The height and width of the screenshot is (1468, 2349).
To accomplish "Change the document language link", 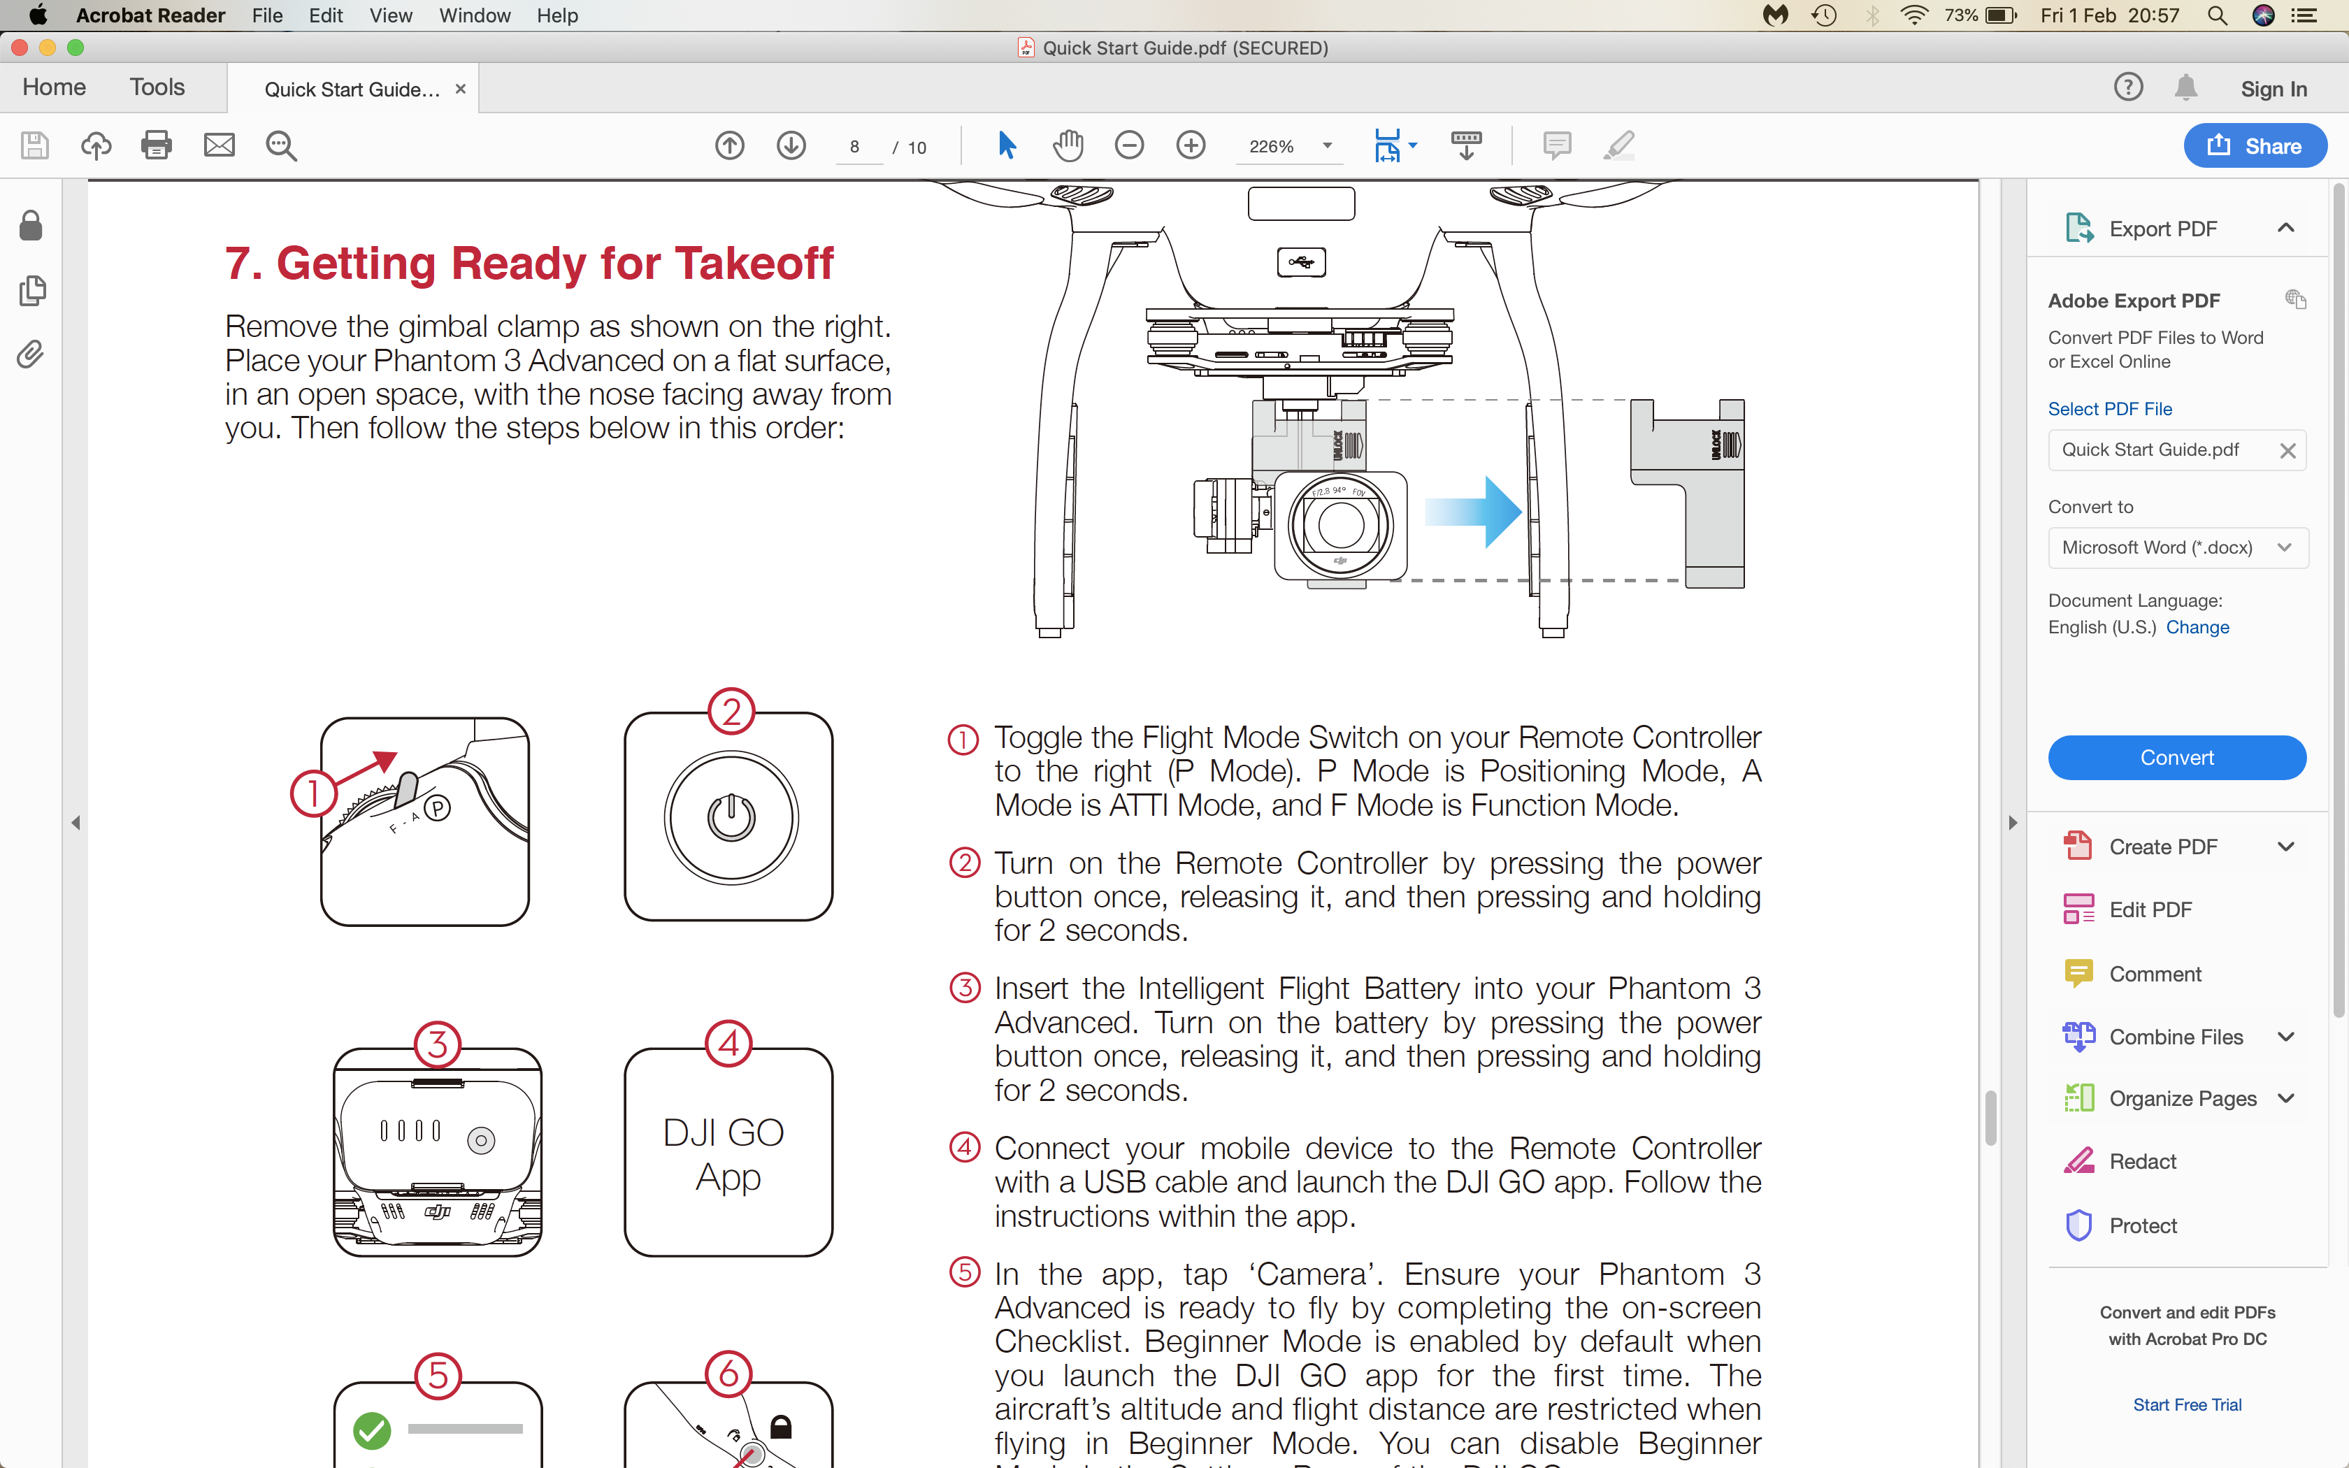I will point(2197,627).
